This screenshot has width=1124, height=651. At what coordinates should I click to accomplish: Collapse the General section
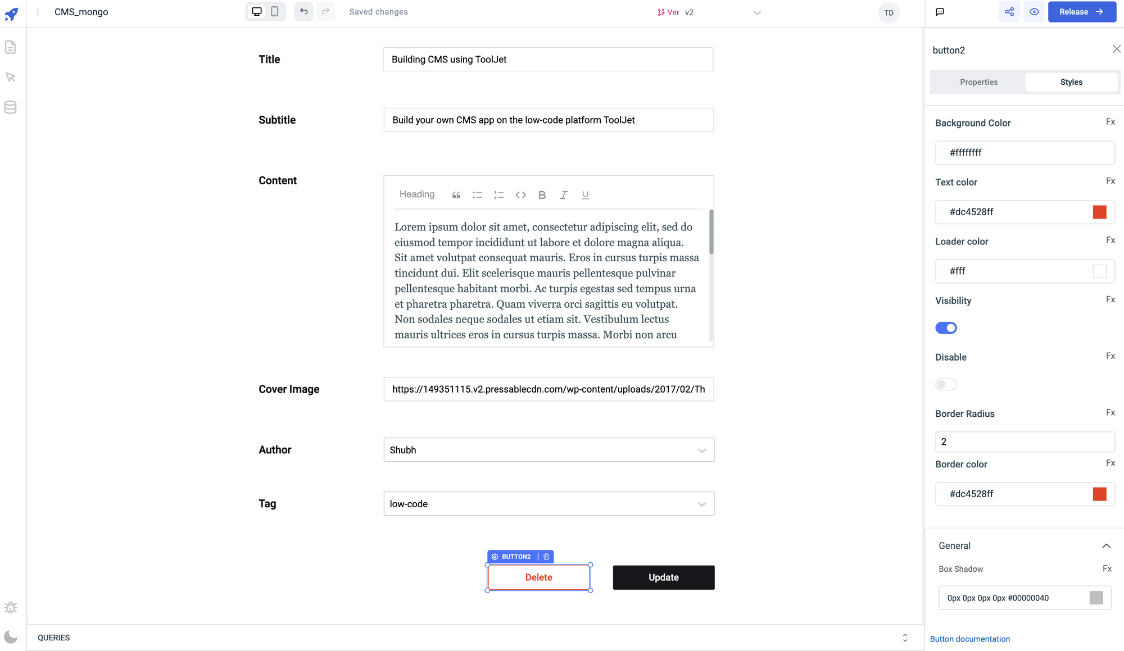pos(1106,546)
